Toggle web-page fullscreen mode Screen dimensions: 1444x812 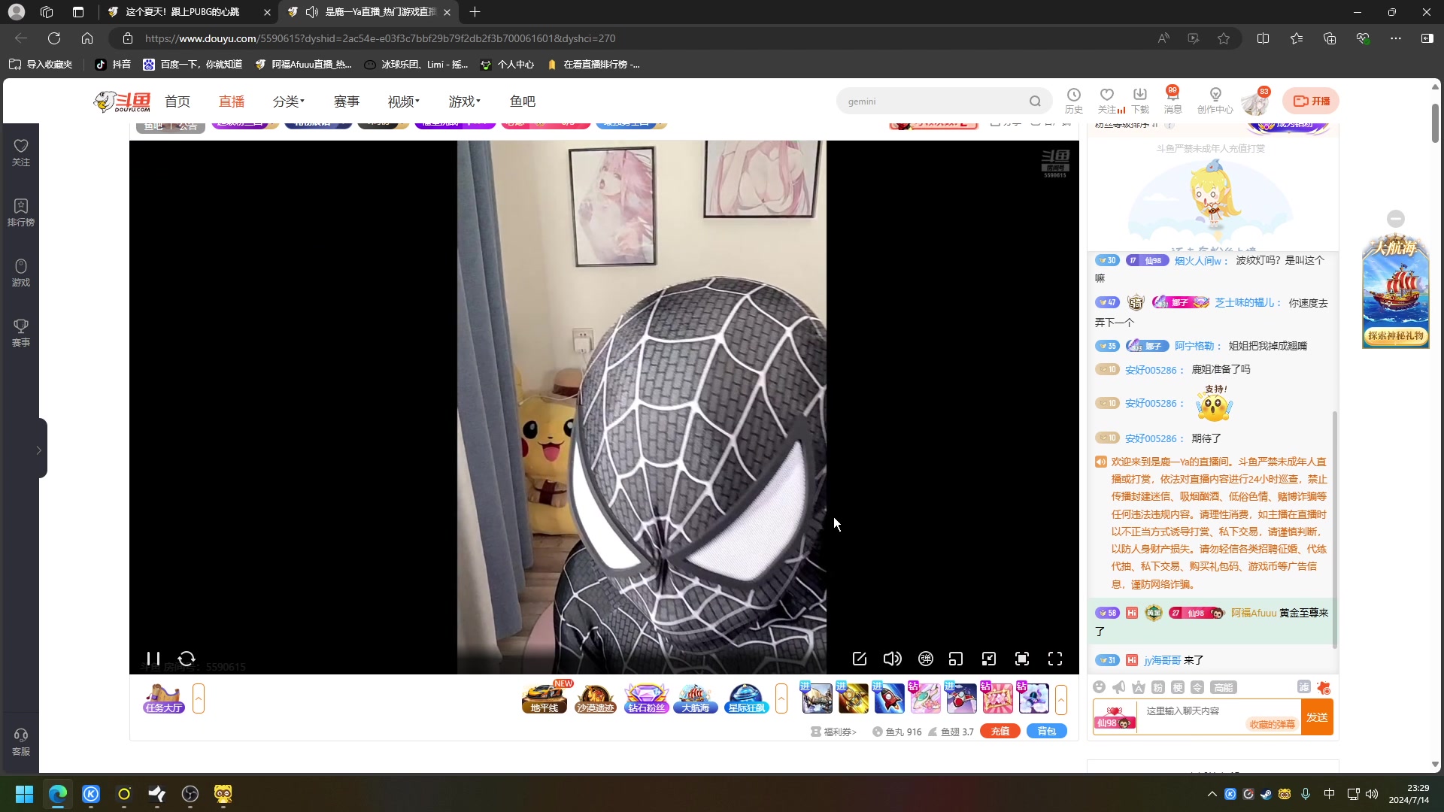click(1022, 659)
